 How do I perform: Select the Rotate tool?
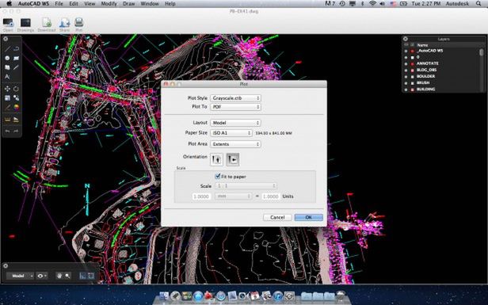[16, 89]
